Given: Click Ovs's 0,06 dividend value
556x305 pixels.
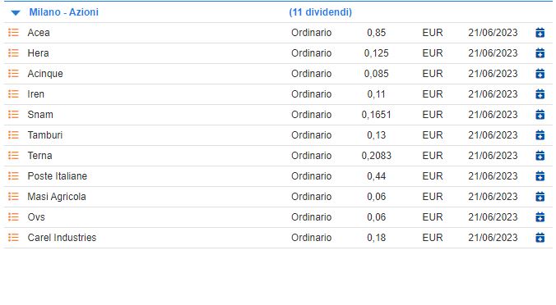Looking at the screenshot, I should point(376,217).
